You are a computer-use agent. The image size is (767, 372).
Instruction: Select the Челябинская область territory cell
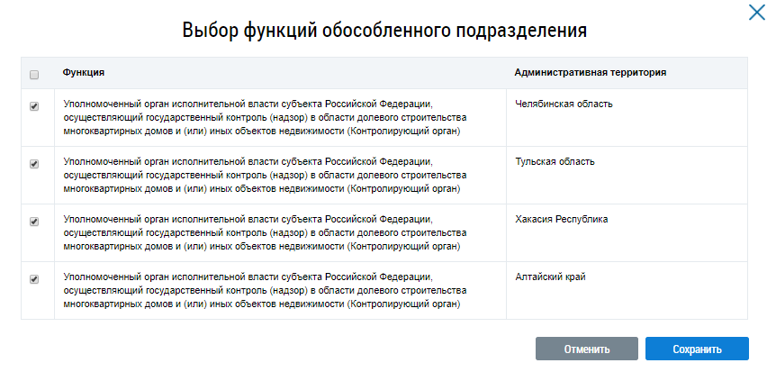pos(564,104)
